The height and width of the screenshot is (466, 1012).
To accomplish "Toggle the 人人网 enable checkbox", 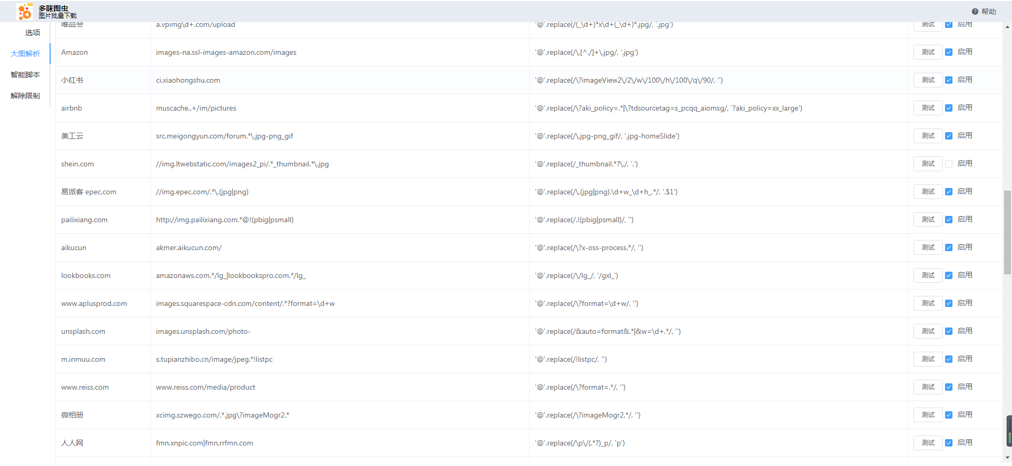I will (949, 443).
